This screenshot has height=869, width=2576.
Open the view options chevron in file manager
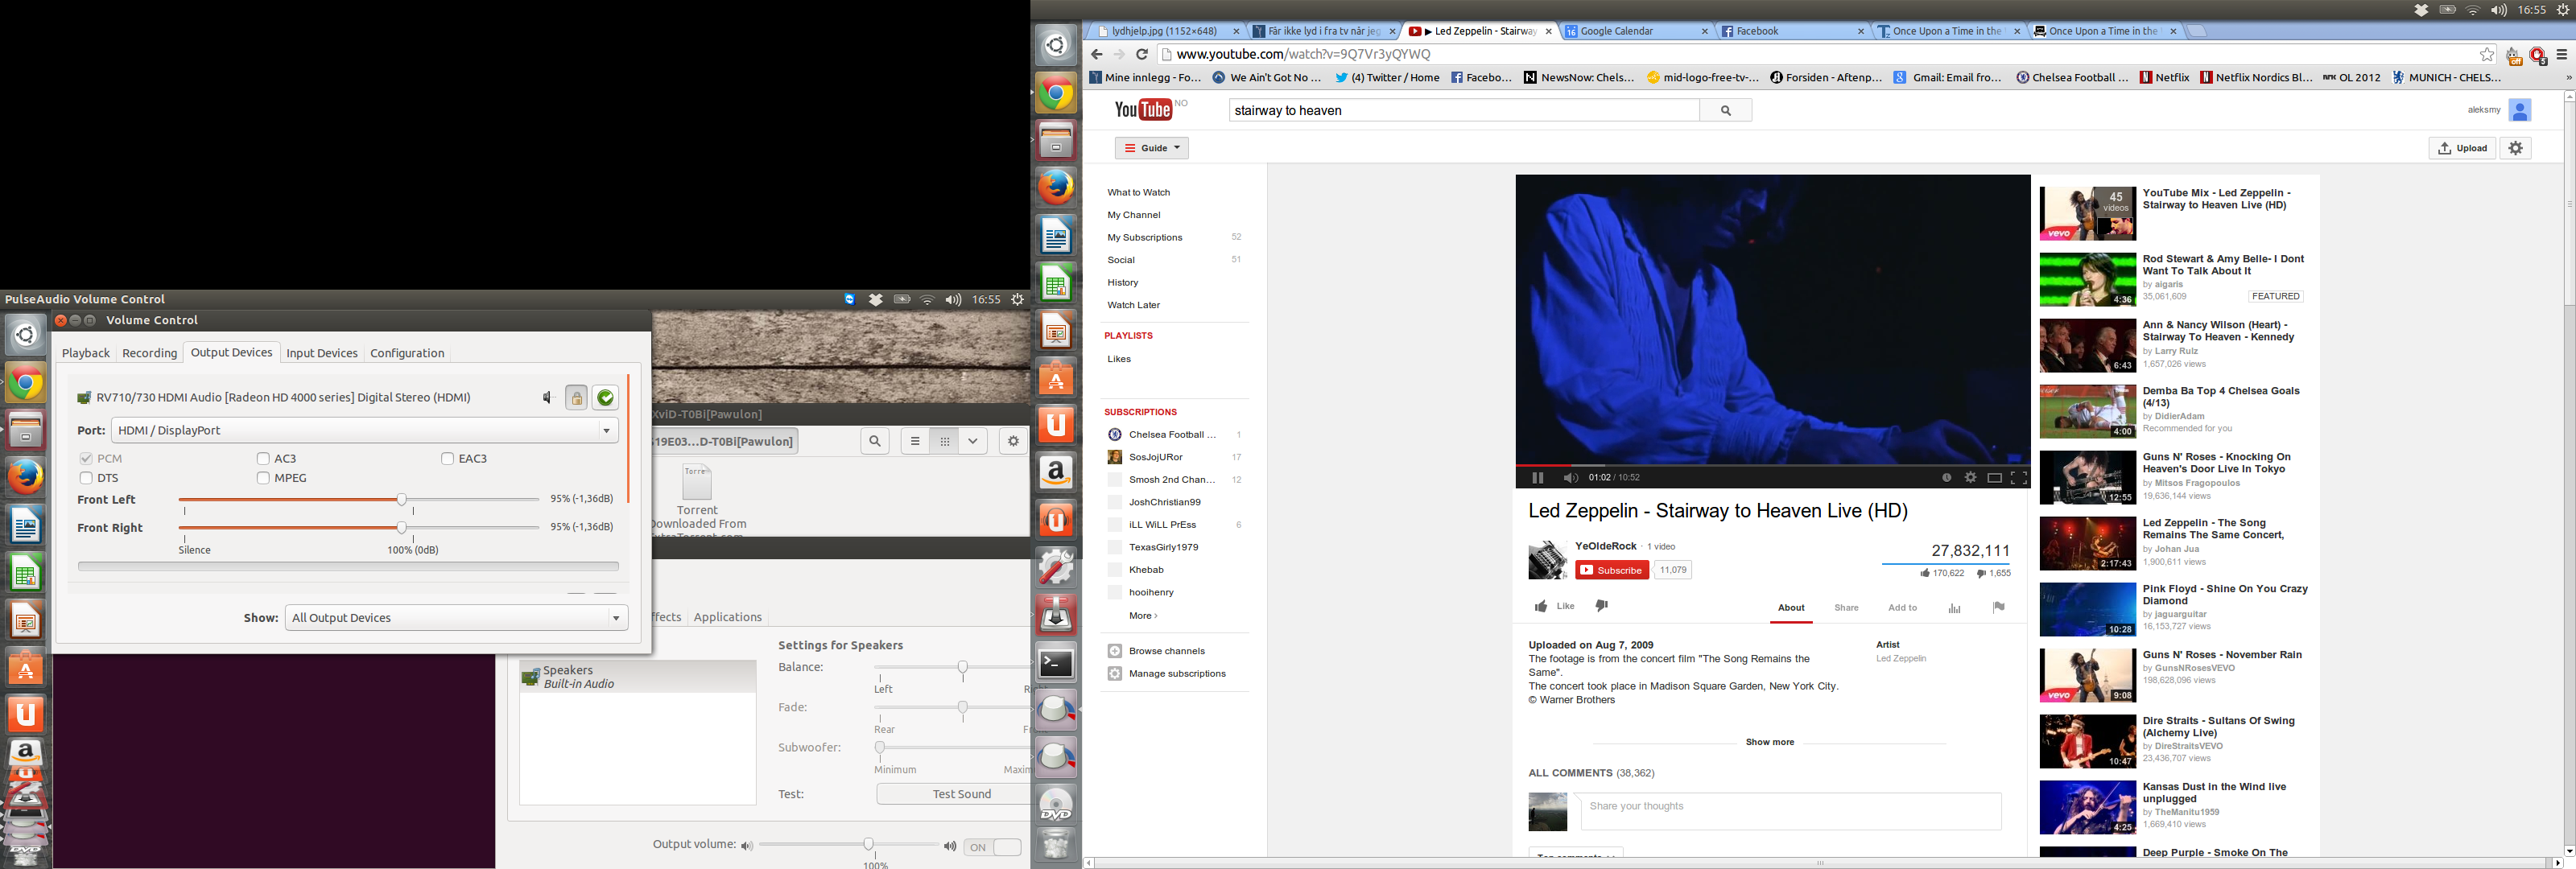(x=972, y=441)
